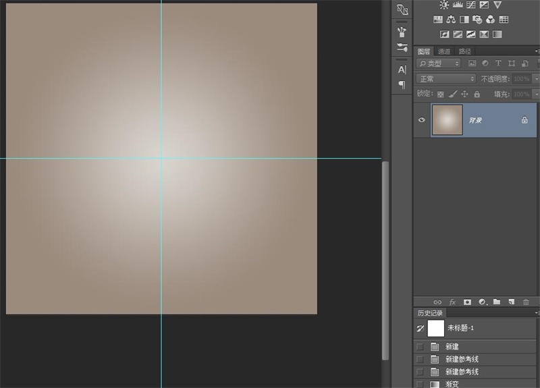Toggle lock position (move arrows icon)
The image size is (540, 388).
pos(464,94)
